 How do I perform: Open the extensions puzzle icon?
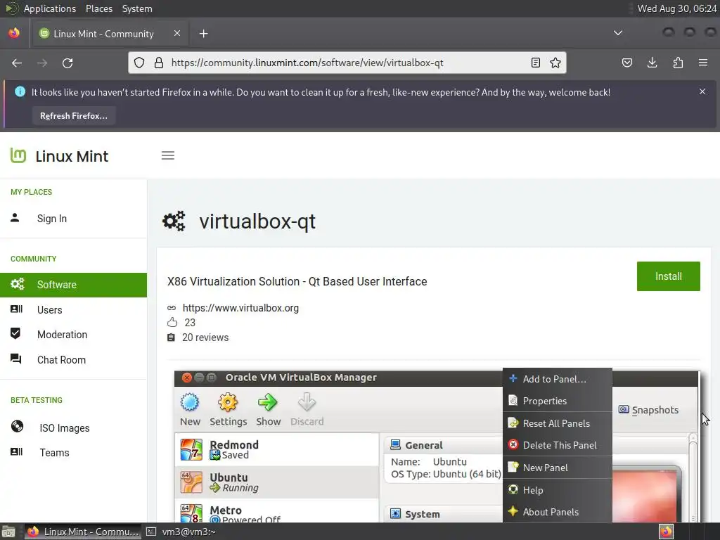678,63
